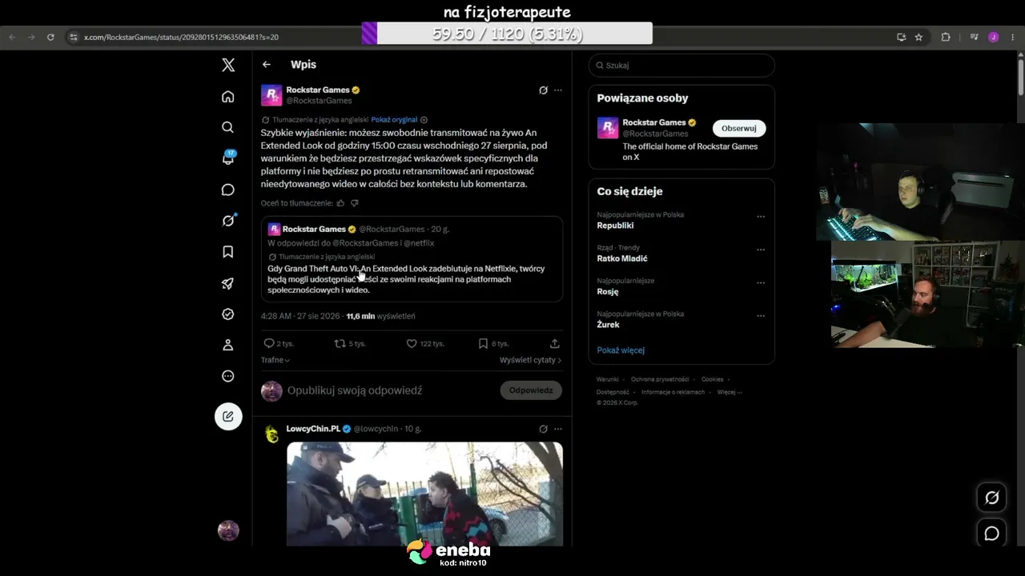Viewport: 1025px width, 576px height.
Task: Click the browser reload button
Action: tap(50, 37)
